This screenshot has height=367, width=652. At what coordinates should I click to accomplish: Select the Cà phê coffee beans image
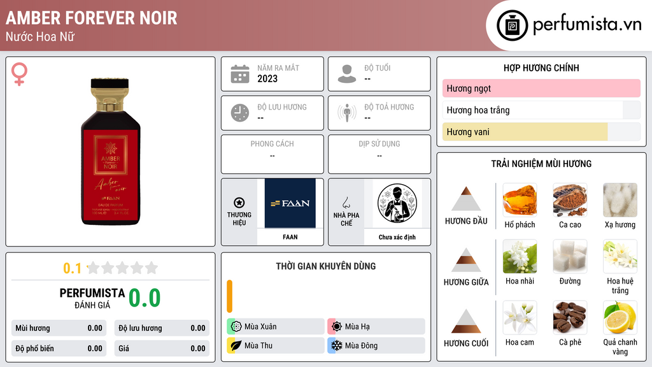[570, 317]
